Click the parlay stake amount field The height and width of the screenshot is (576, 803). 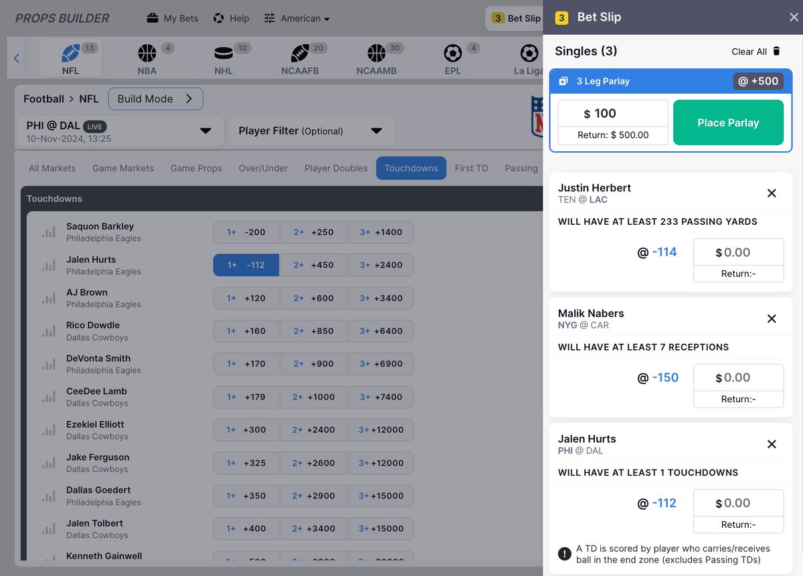[613, 114]
